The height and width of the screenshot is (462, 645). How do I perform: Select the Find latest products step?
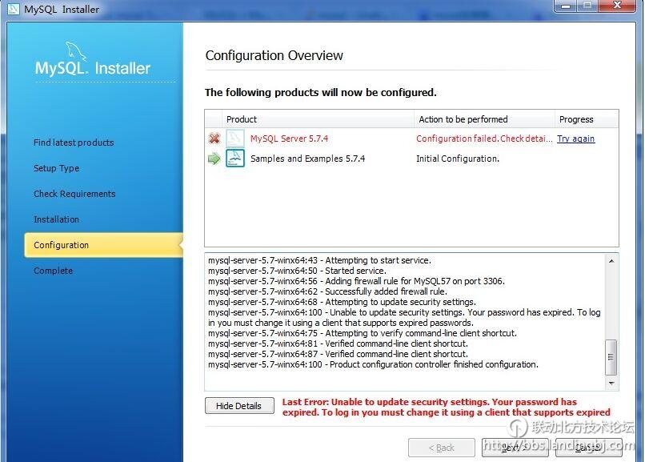click(x=74, y=143)
